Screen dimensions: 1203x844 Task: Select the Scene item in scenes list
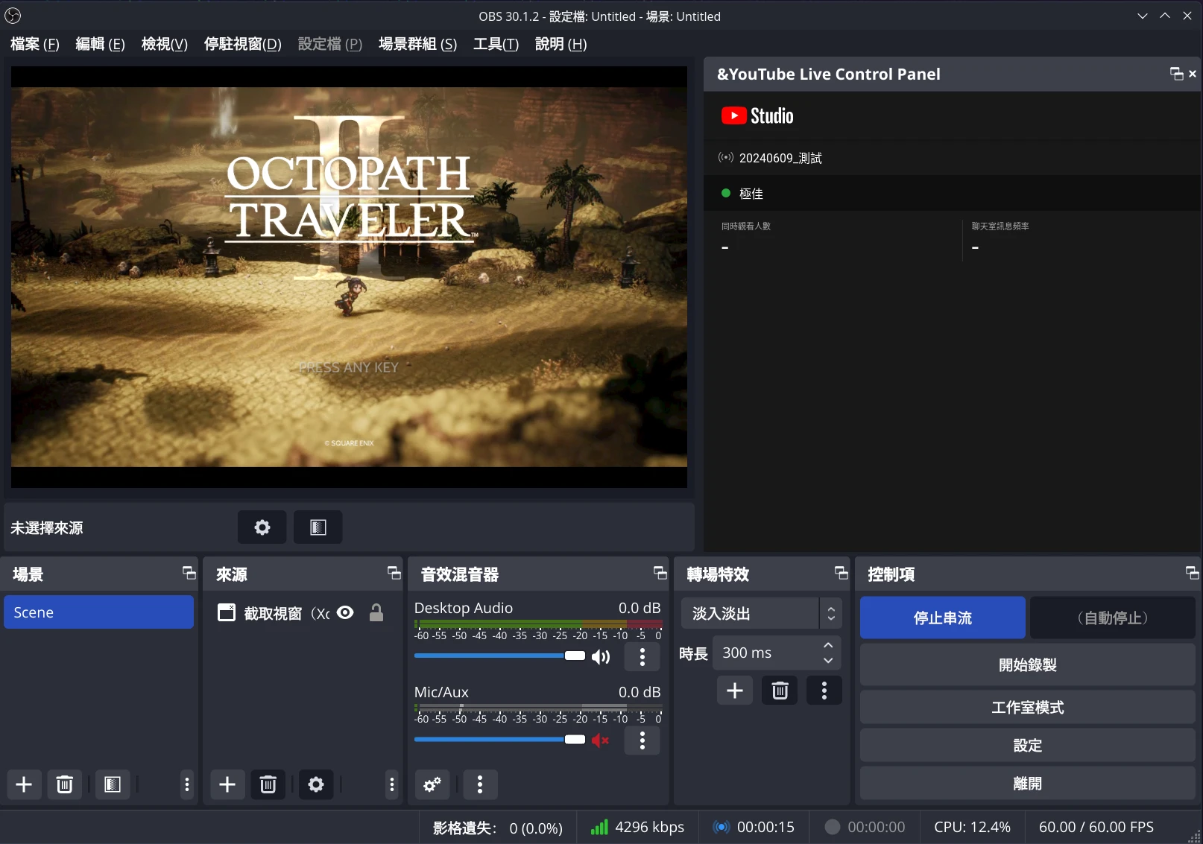(98, 612)
